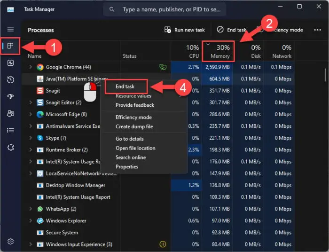
Task: Expand the Google Chrome process group
Action: pos(31,67)
